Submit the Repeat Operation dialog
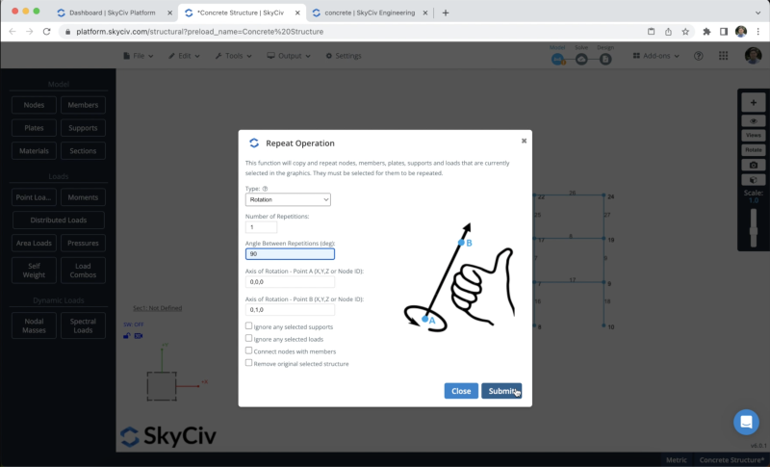 (501, 391)
